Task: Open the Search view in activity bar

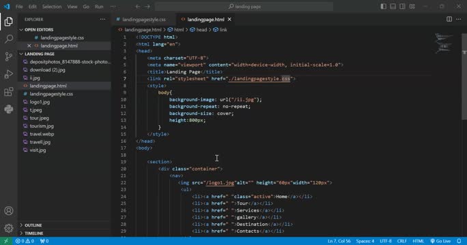Action: (9, 39)
